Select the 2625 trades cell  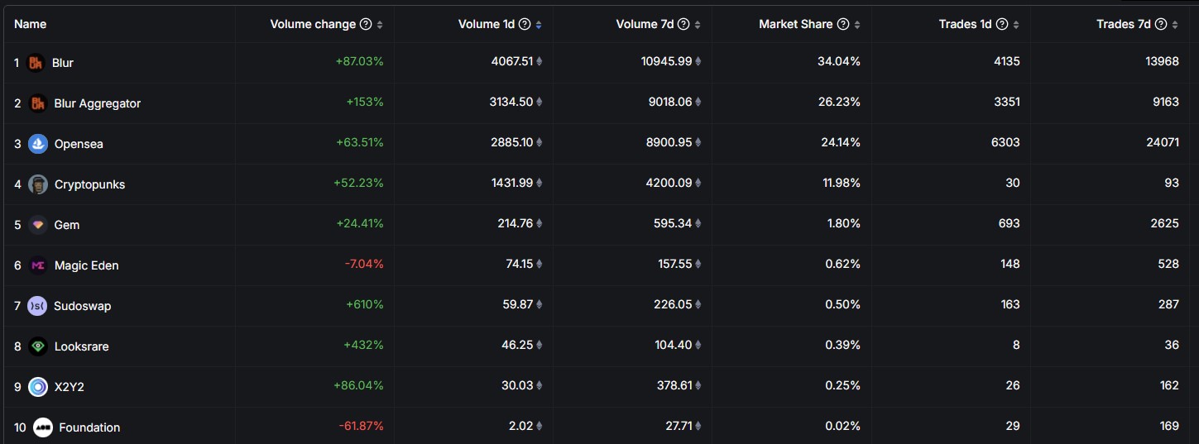tap(1164, 223)
